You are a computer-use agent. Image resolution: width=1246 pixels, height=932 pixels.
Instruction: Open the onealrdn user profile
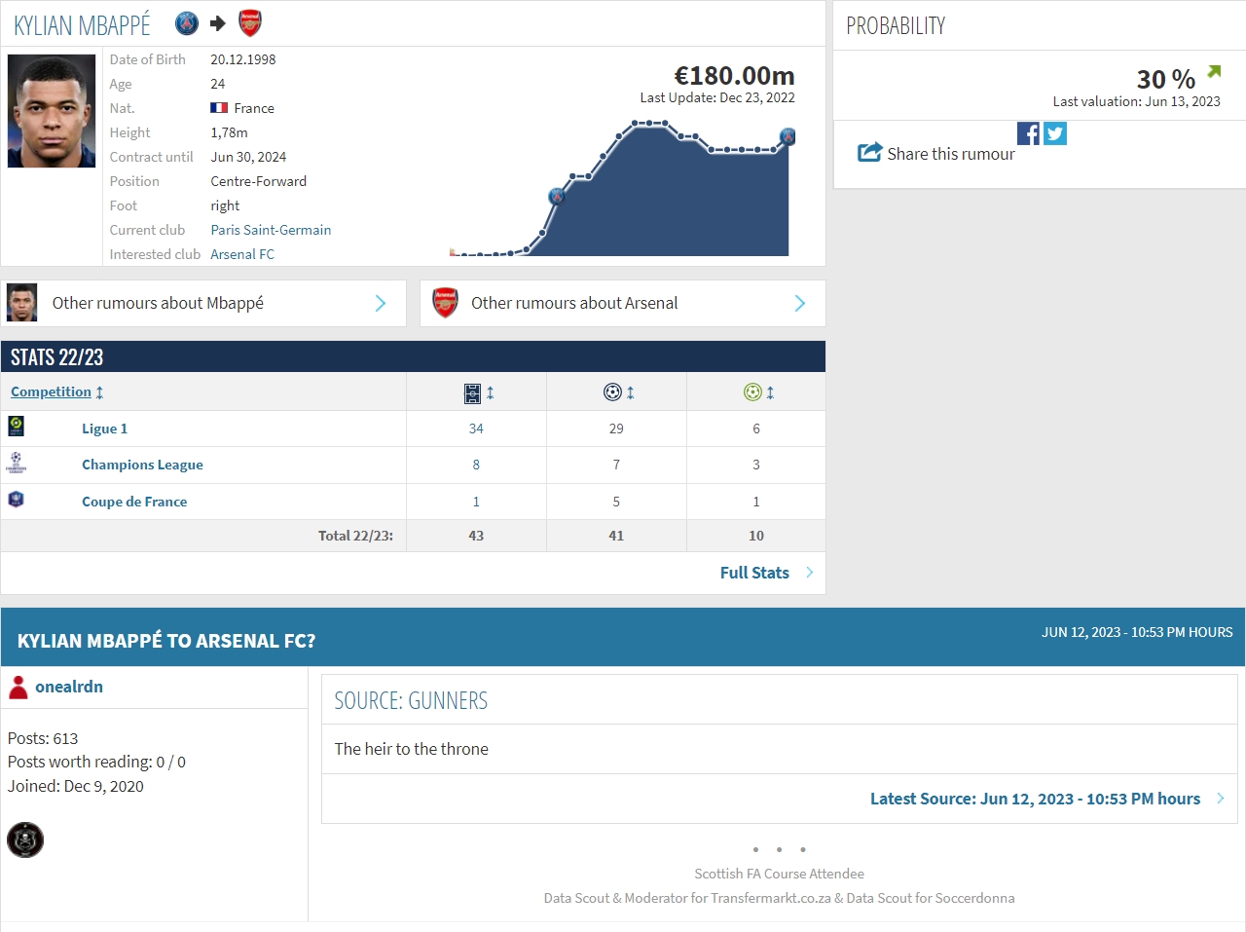point(69,687)
